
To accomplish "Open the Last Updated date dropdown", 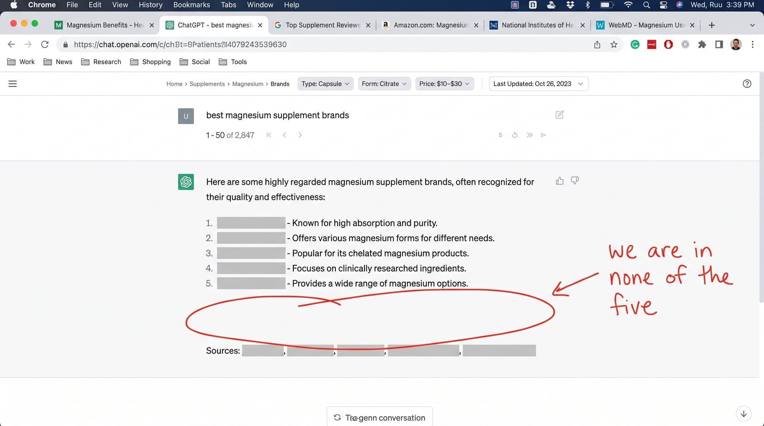I will point(538,84).
